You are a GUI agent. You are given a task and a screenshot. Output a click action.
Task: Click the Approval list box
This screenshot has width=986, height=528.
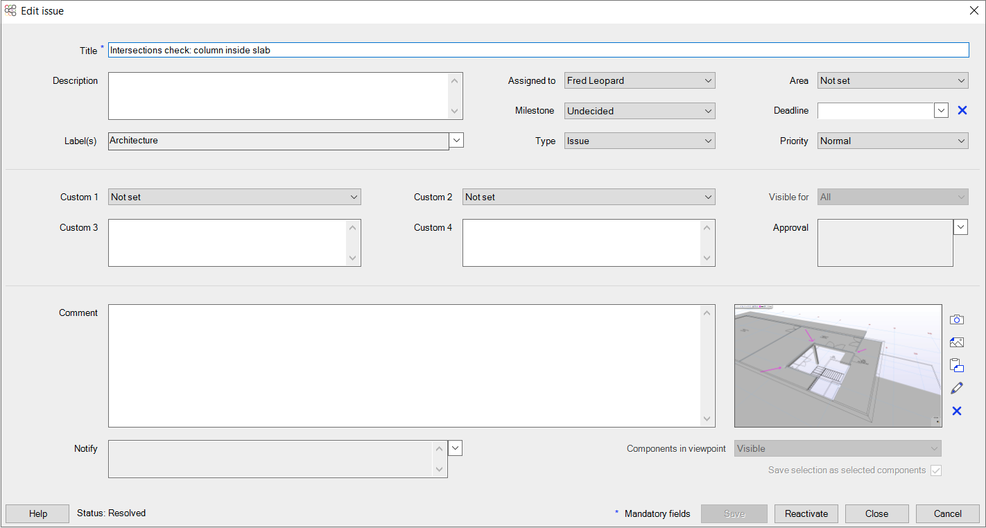tap(885, 243)
